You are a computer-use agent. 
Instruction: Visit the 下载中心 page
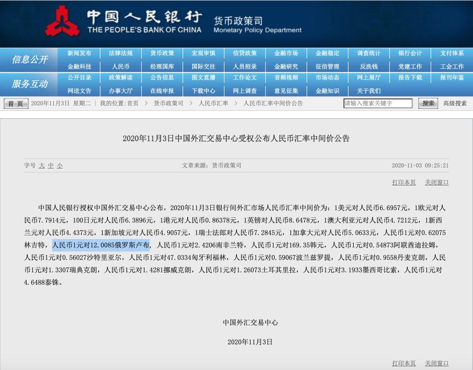[204, 91]
